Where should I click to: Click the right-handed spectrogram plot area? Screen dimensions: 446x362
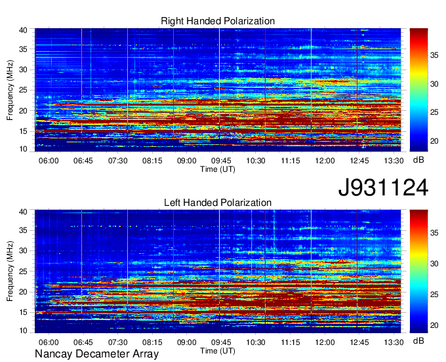[x=218, y=90]
